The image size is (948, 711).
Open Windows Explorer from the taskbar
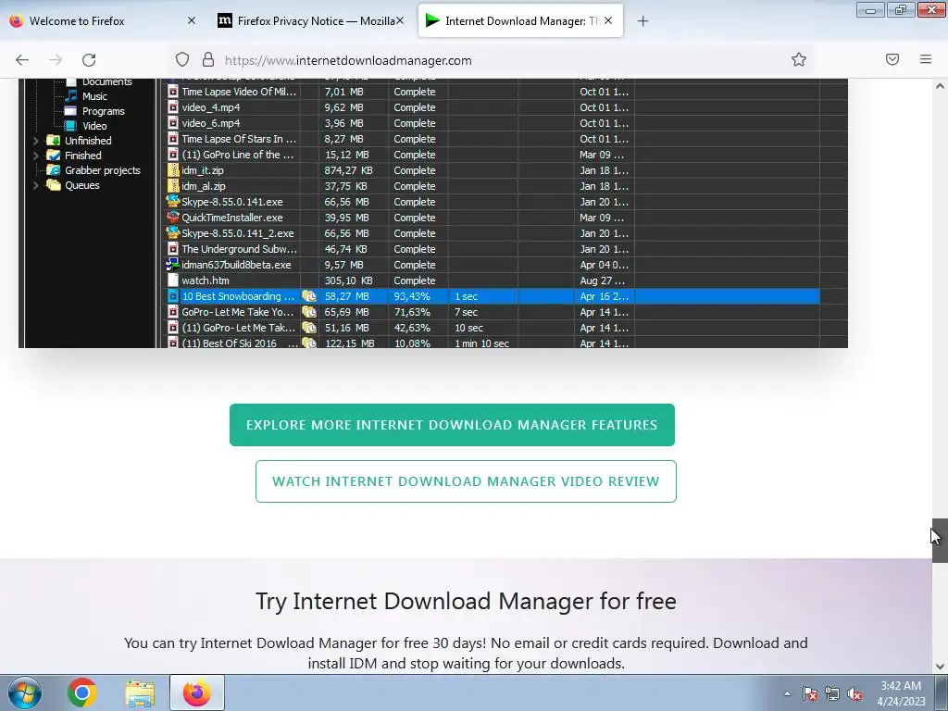[x=140, y=692]
